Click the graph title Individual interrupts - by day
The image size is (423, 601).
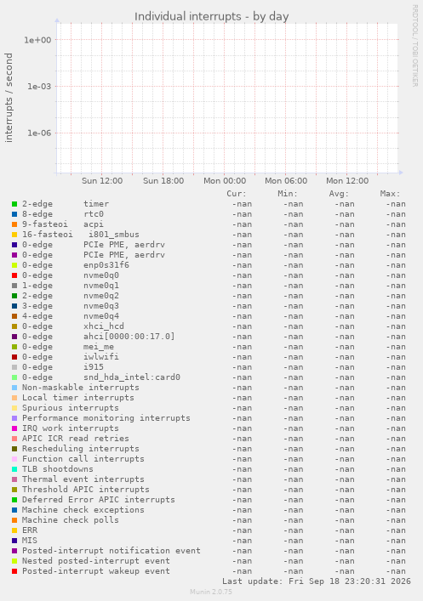coord(211,16)
